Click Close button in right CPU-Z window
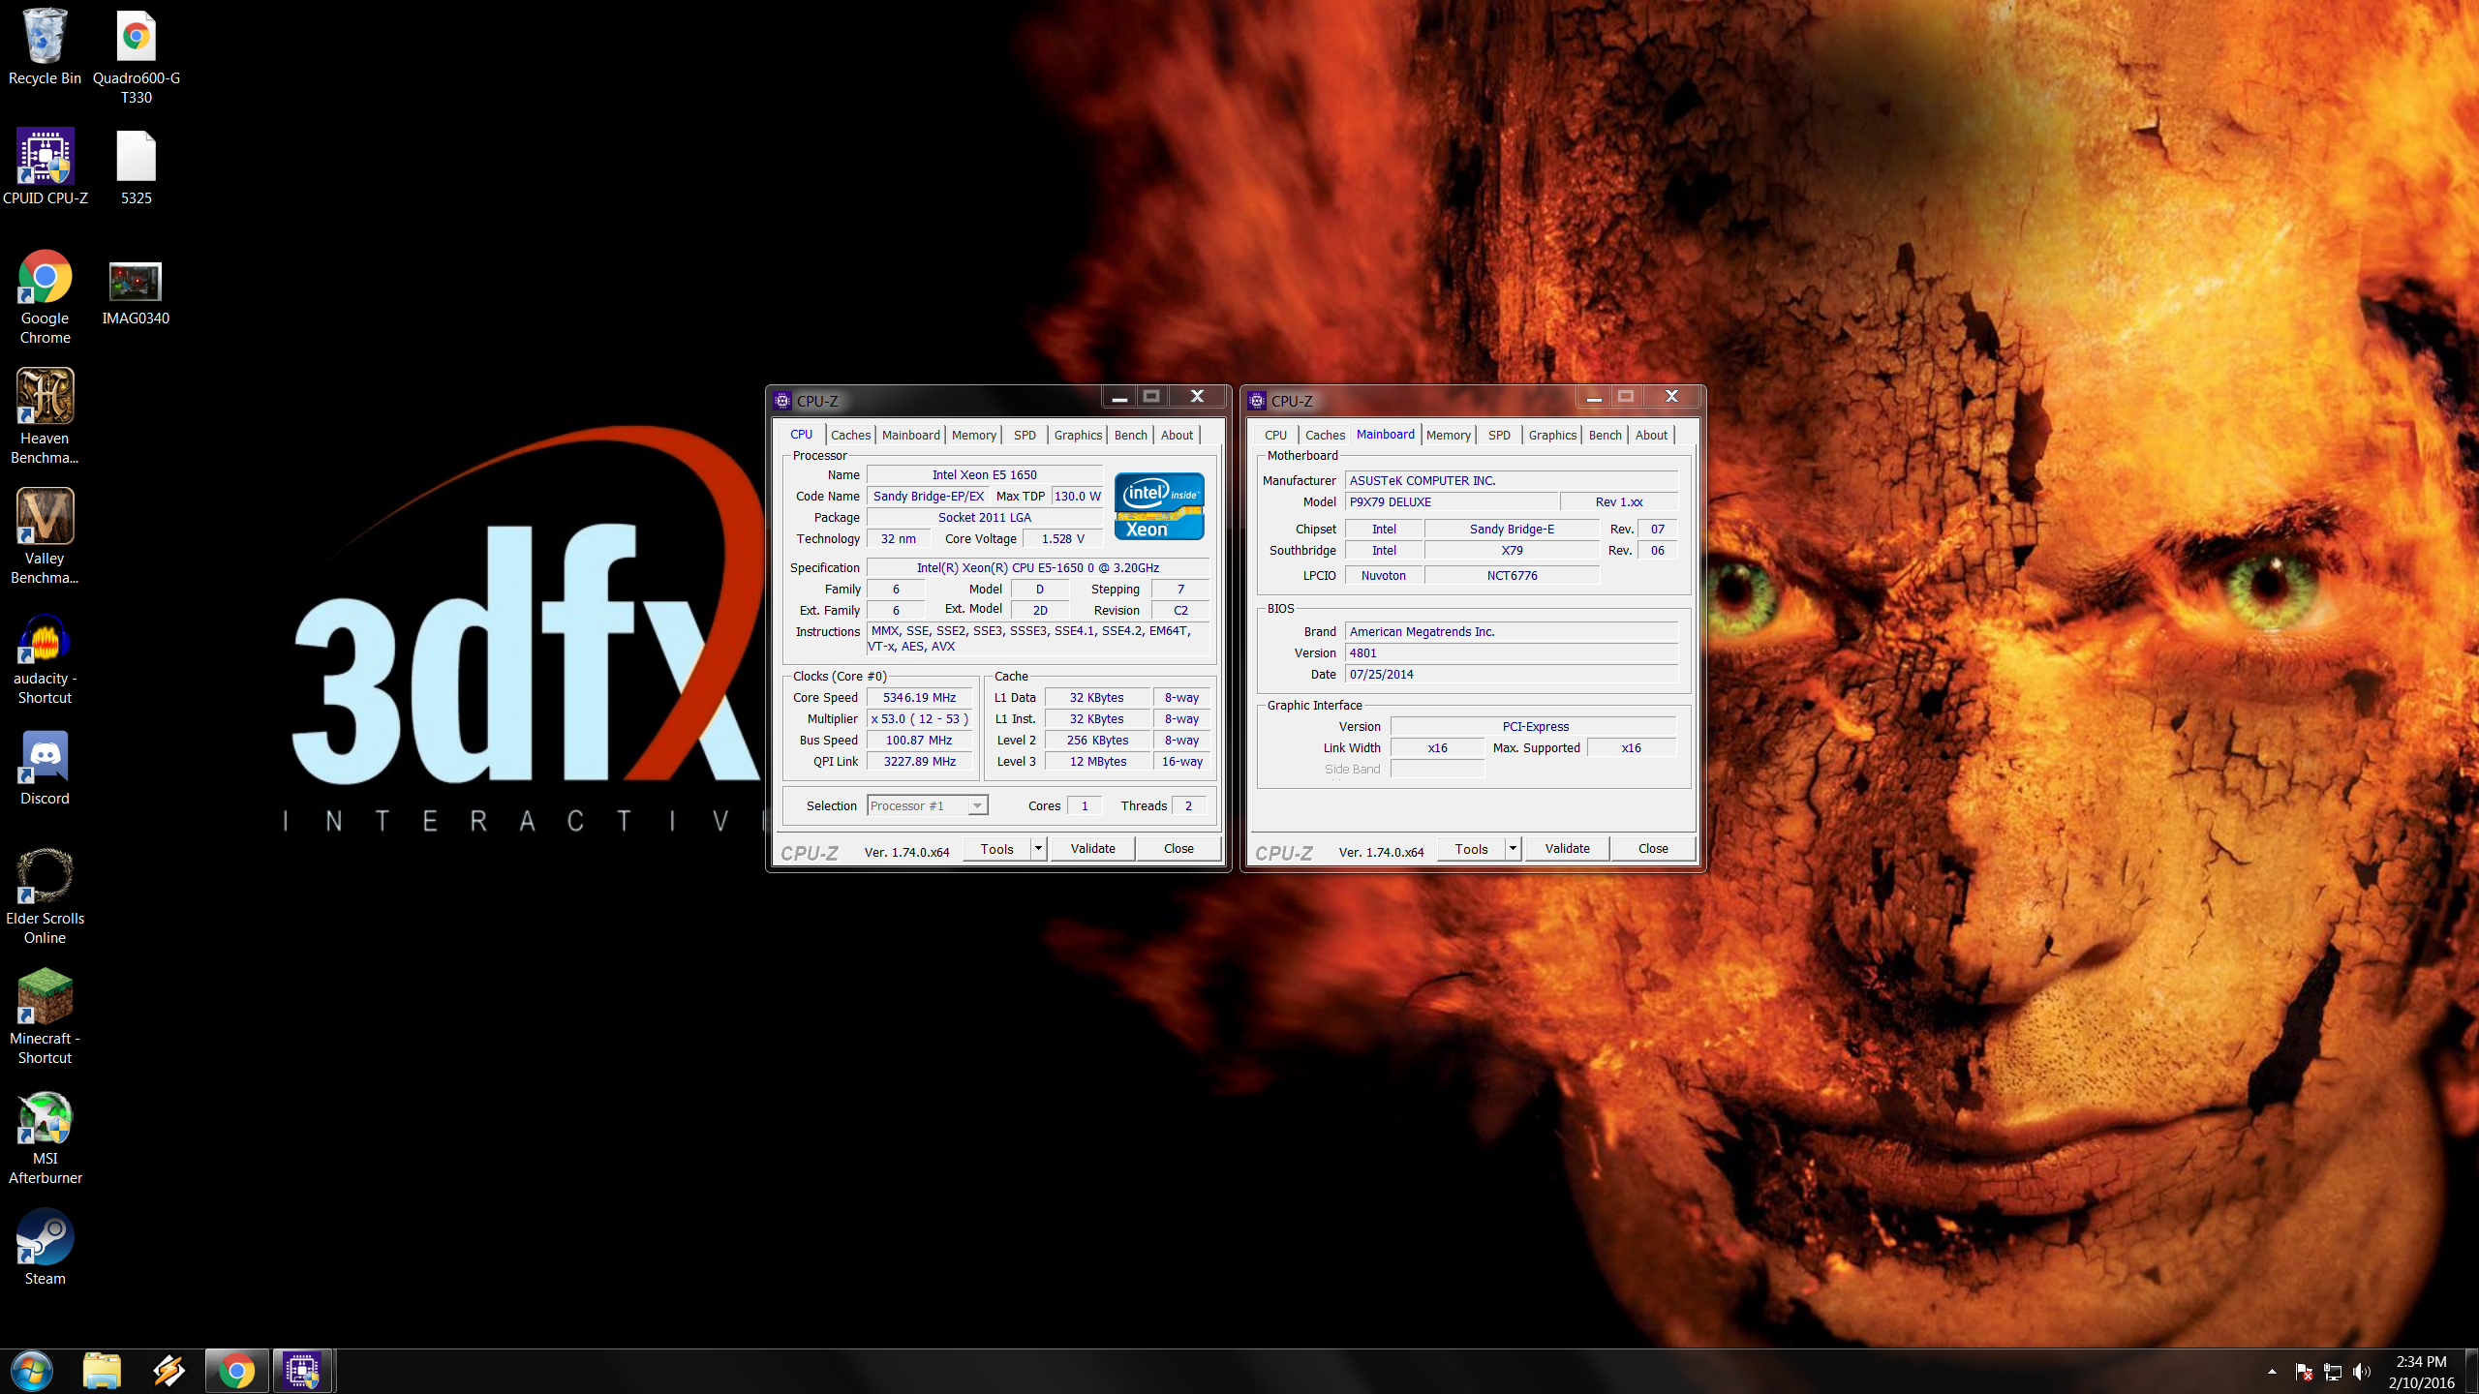2479x1394 pixels. pyautogui.click(x=1653, y=849)
